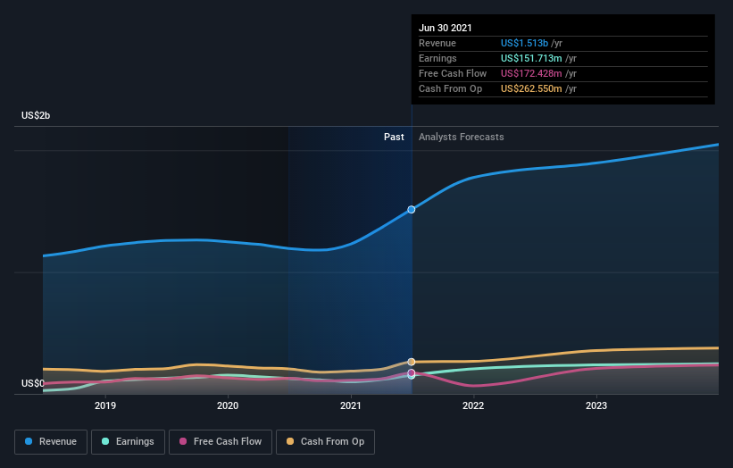Select the 2020 x-axis label
Image resolution: width=733 pixels, height=468 pixels.
(x=228, y=405)
